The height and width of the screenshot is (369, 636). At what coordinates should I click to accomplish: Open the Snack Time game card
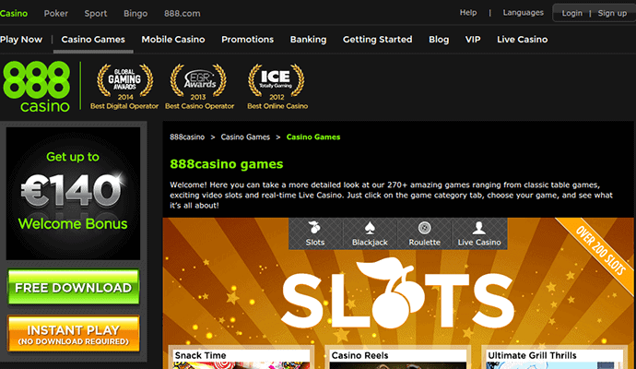click(241, 358)
